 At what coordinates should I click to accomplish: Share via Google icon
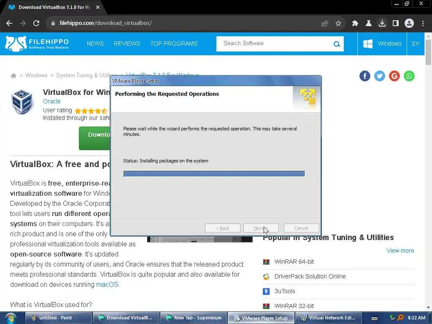point(394,76)
